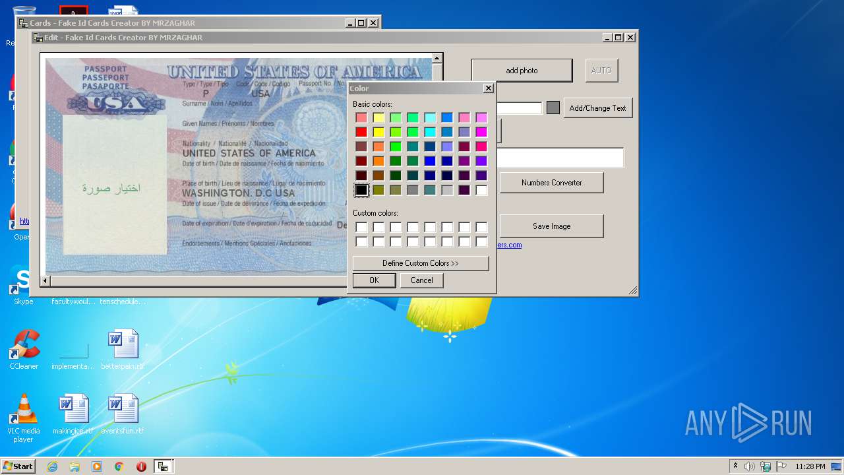Open the gray text color box beside Add/Change Text
844x475 pixels.
click(x=553, y=108)
